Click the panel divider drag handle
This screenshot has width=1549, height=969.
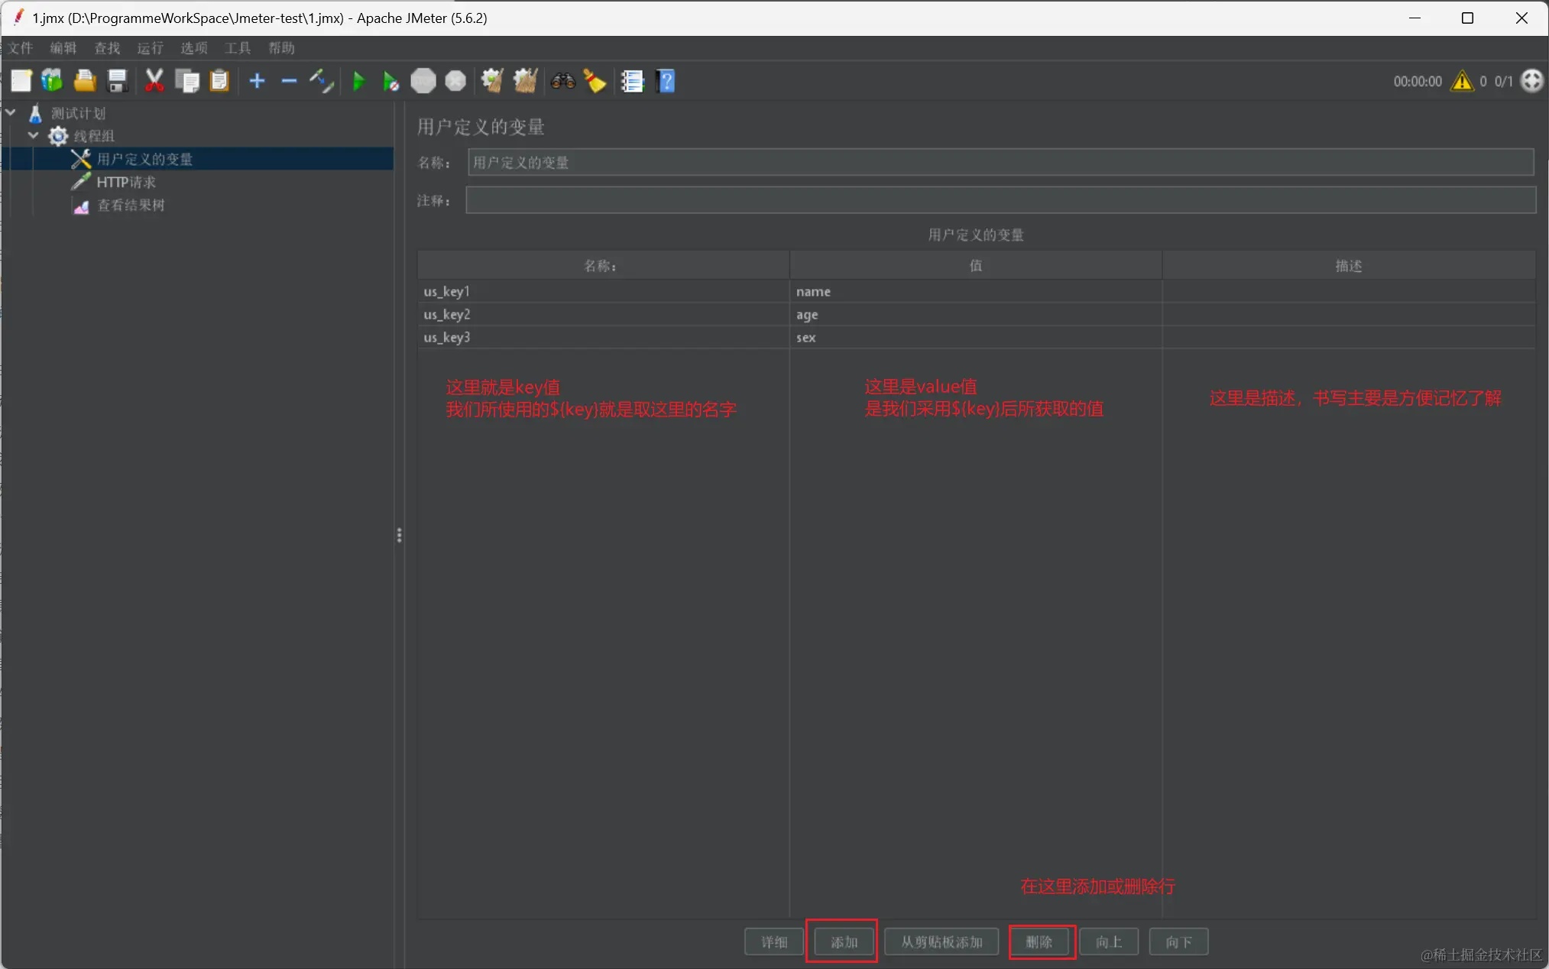click(399, 535)
